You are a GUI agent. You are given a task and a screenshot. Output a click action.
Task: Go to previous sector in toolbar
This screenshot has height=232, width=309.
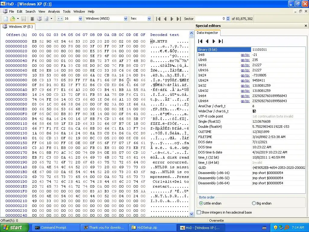click(165, 19)
